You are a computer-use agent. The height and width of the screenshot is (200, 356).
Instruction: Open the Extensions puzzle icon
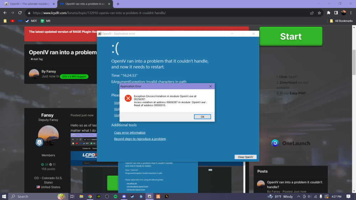(x=329, y=13)
